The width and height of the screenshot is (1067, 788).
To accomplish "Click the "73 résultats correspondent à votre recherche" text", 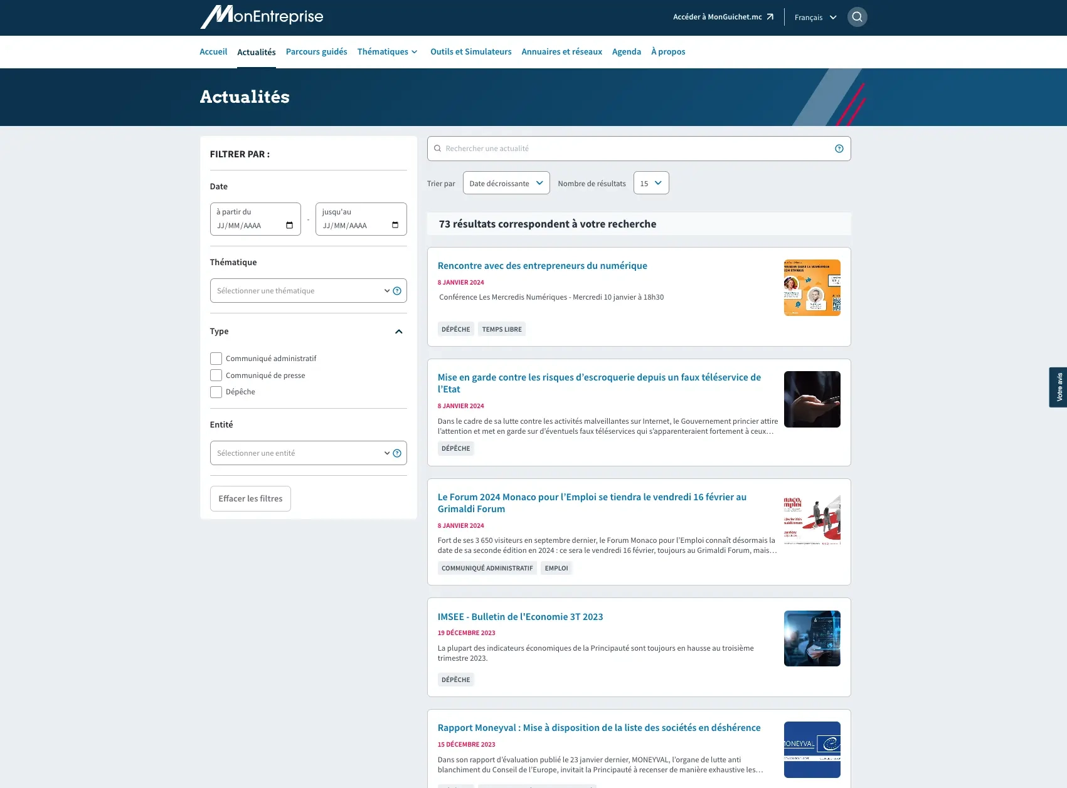I will (548, 224).
